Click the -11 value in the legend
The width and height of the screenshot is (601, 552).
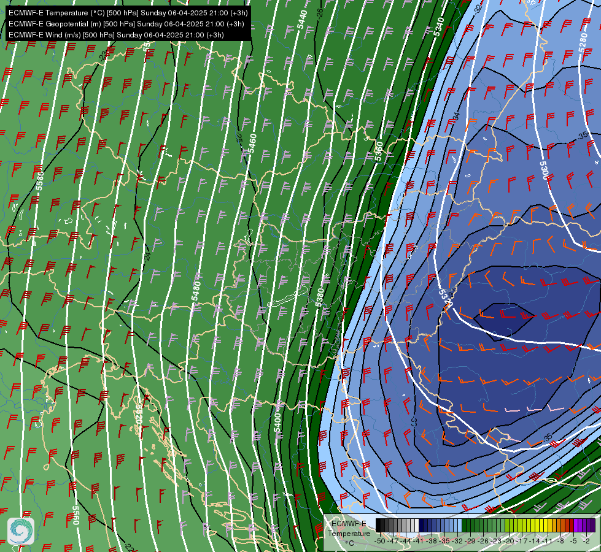click(547, 541)
